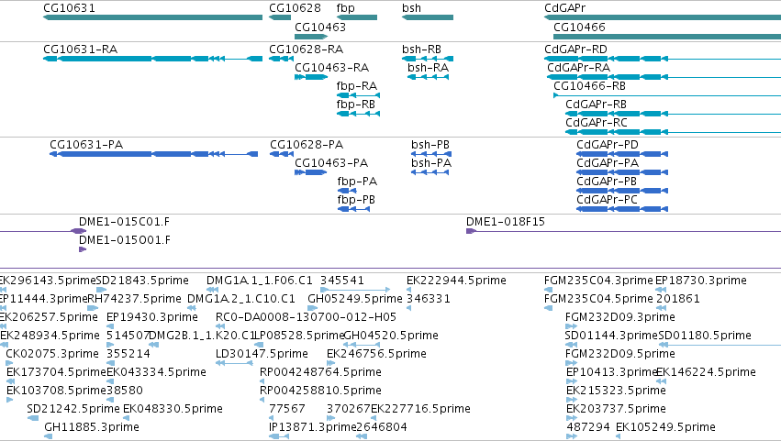781x441 pixels.
Task: Select EST RP004258810.5prime
Action: click(321, 391)
